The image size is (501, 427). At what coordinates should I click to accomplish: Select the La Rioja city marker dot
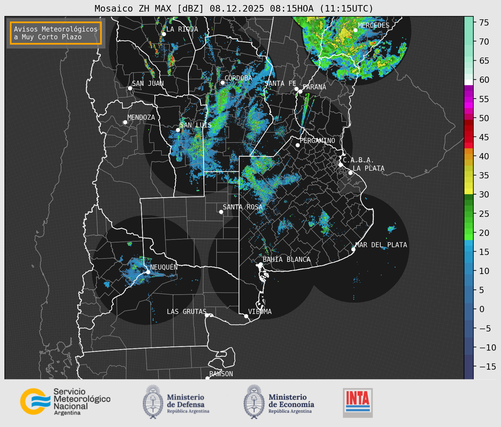164,34
